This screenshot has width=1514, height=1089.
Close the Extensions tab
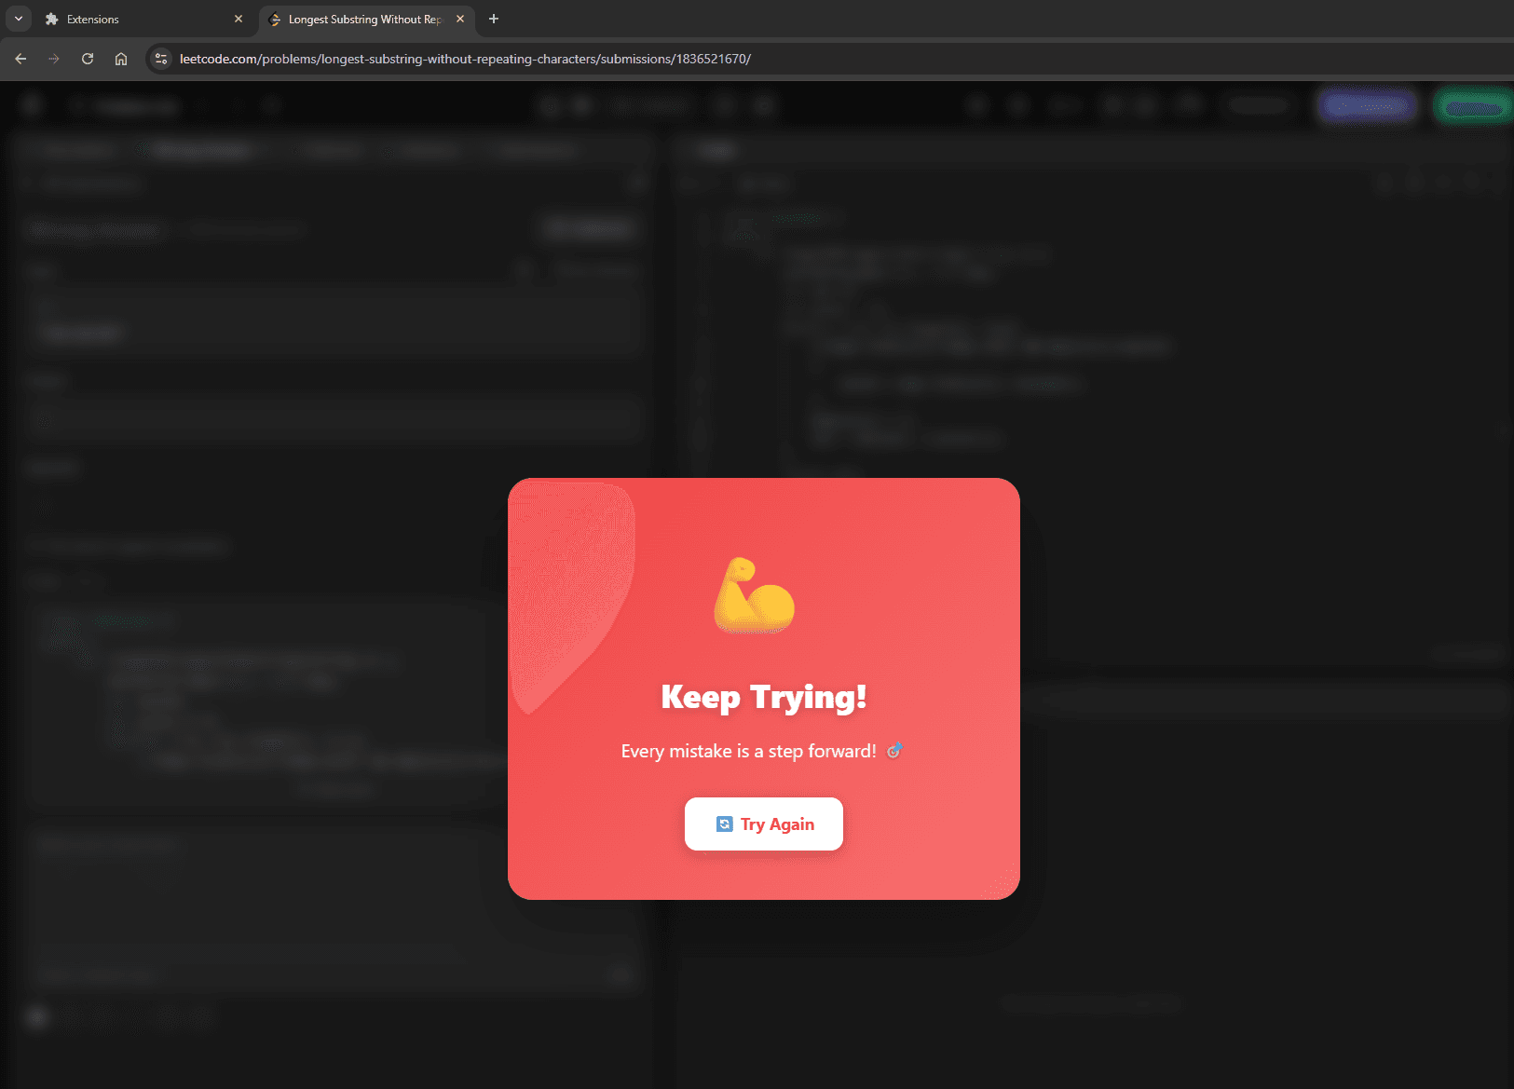pos(239,19)
